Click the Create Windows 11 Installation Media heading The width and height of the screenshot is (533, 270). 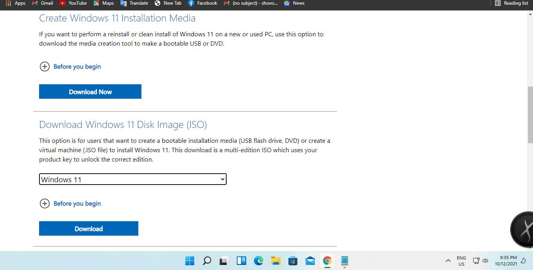(117, 18)
